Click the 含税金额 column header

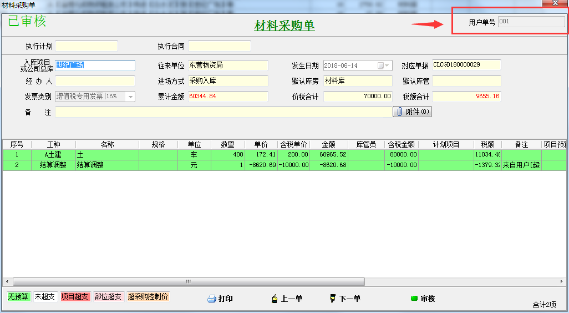coord(402,144)
